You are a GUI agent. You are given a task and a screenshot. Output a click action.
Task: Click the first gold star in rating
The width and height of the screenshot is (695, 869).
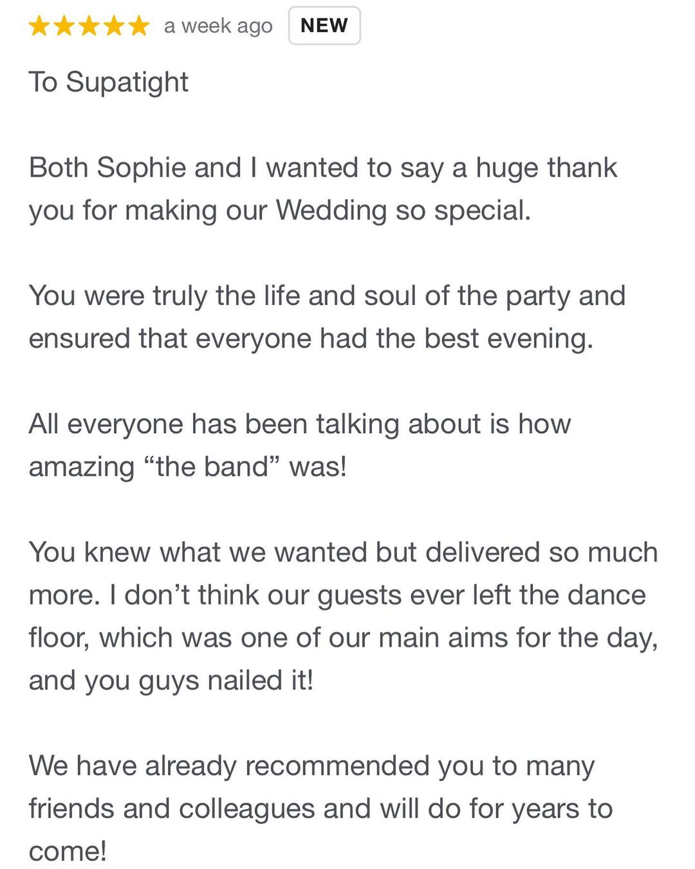pos(39,26)
